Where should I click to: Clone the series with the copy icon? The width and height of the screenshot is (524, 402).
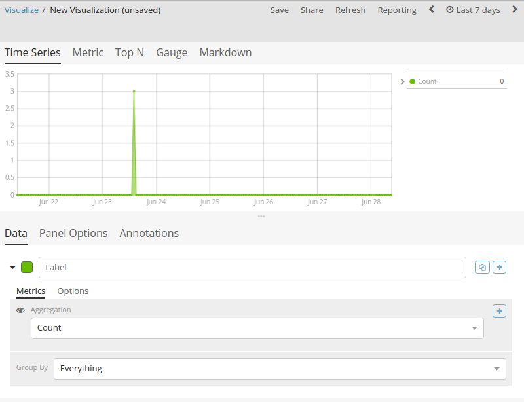[482, 267]
